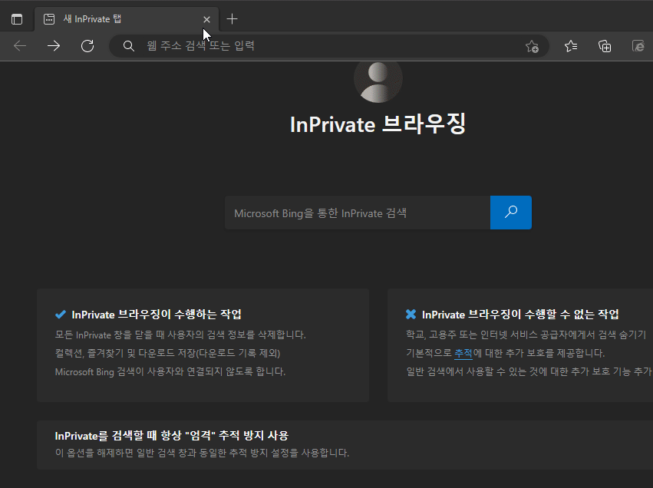Open the Internet Explorer mode icon
The height and width of the screenshot is (488, 653).
638,46
